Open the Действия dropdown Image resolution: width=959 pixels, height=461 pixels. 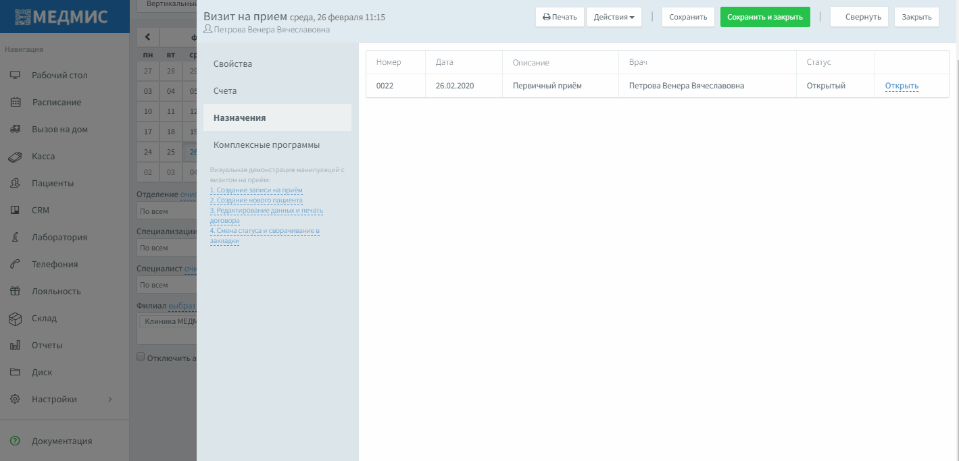click(614, 17)
